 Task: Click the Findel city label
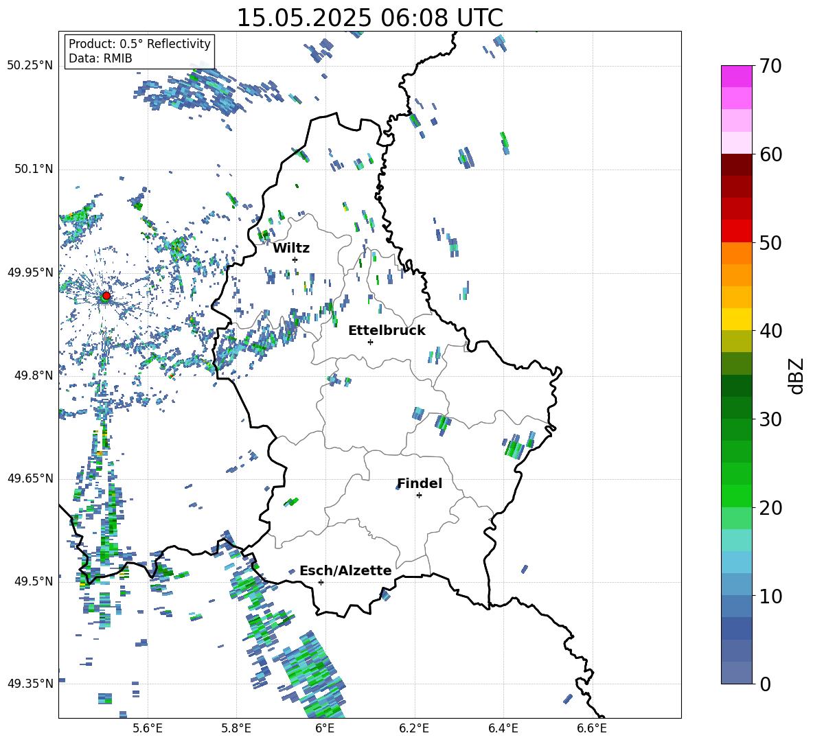(420, 483)
